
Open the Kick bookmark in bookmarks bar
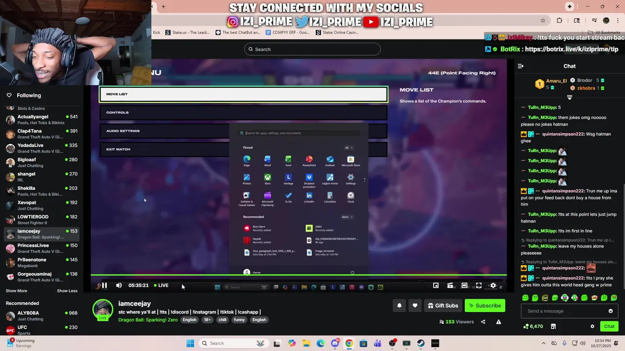pos(156,33)
